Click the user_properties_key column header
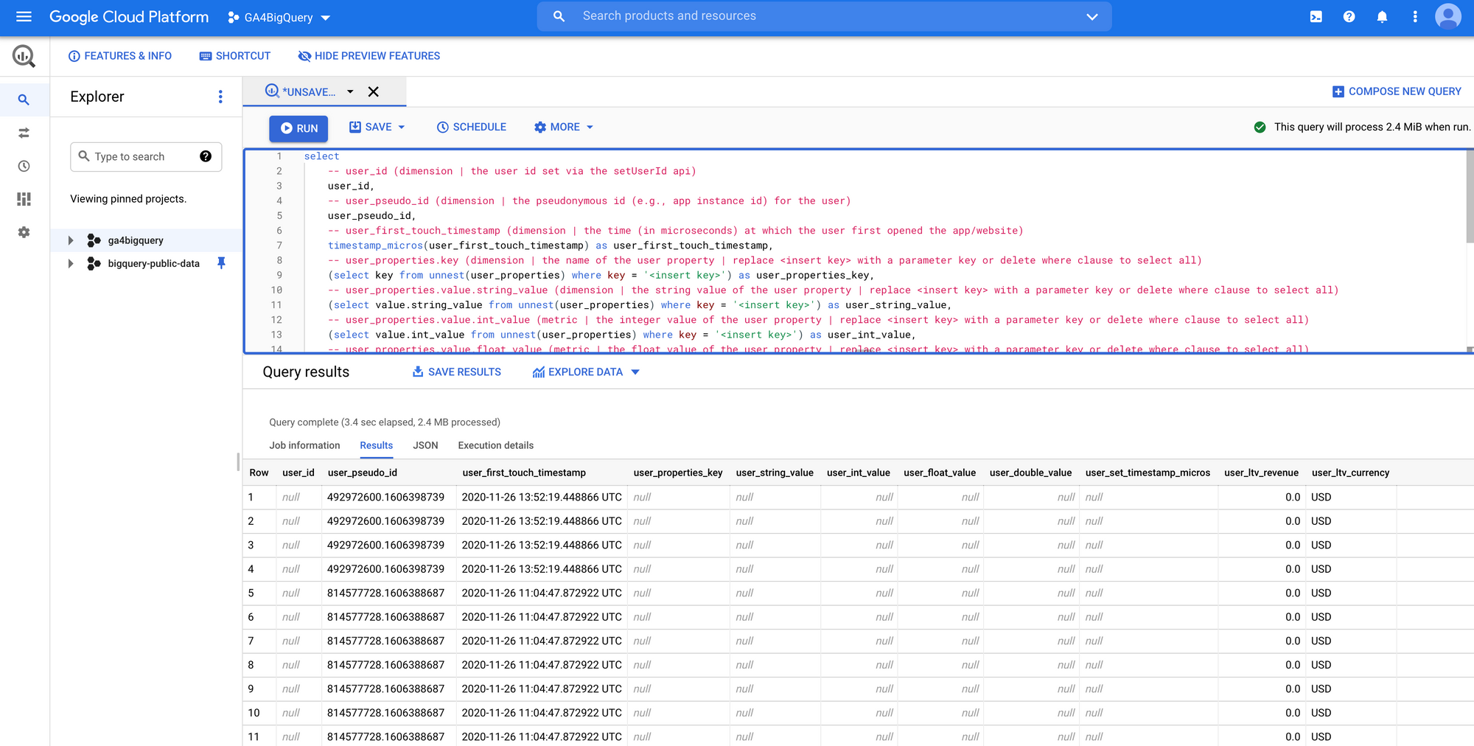 [678, 473]
